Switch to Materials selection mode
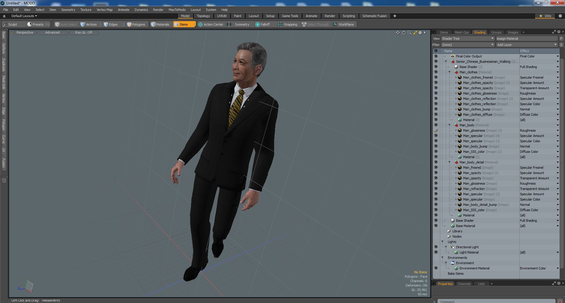This screenshot has height=303, width=565. coord(160,24)
